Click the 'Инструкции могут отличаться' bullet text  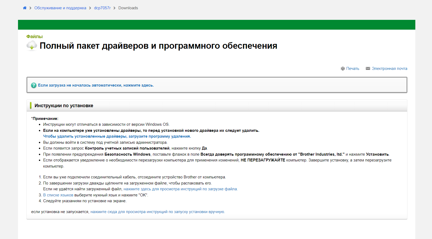106,124
